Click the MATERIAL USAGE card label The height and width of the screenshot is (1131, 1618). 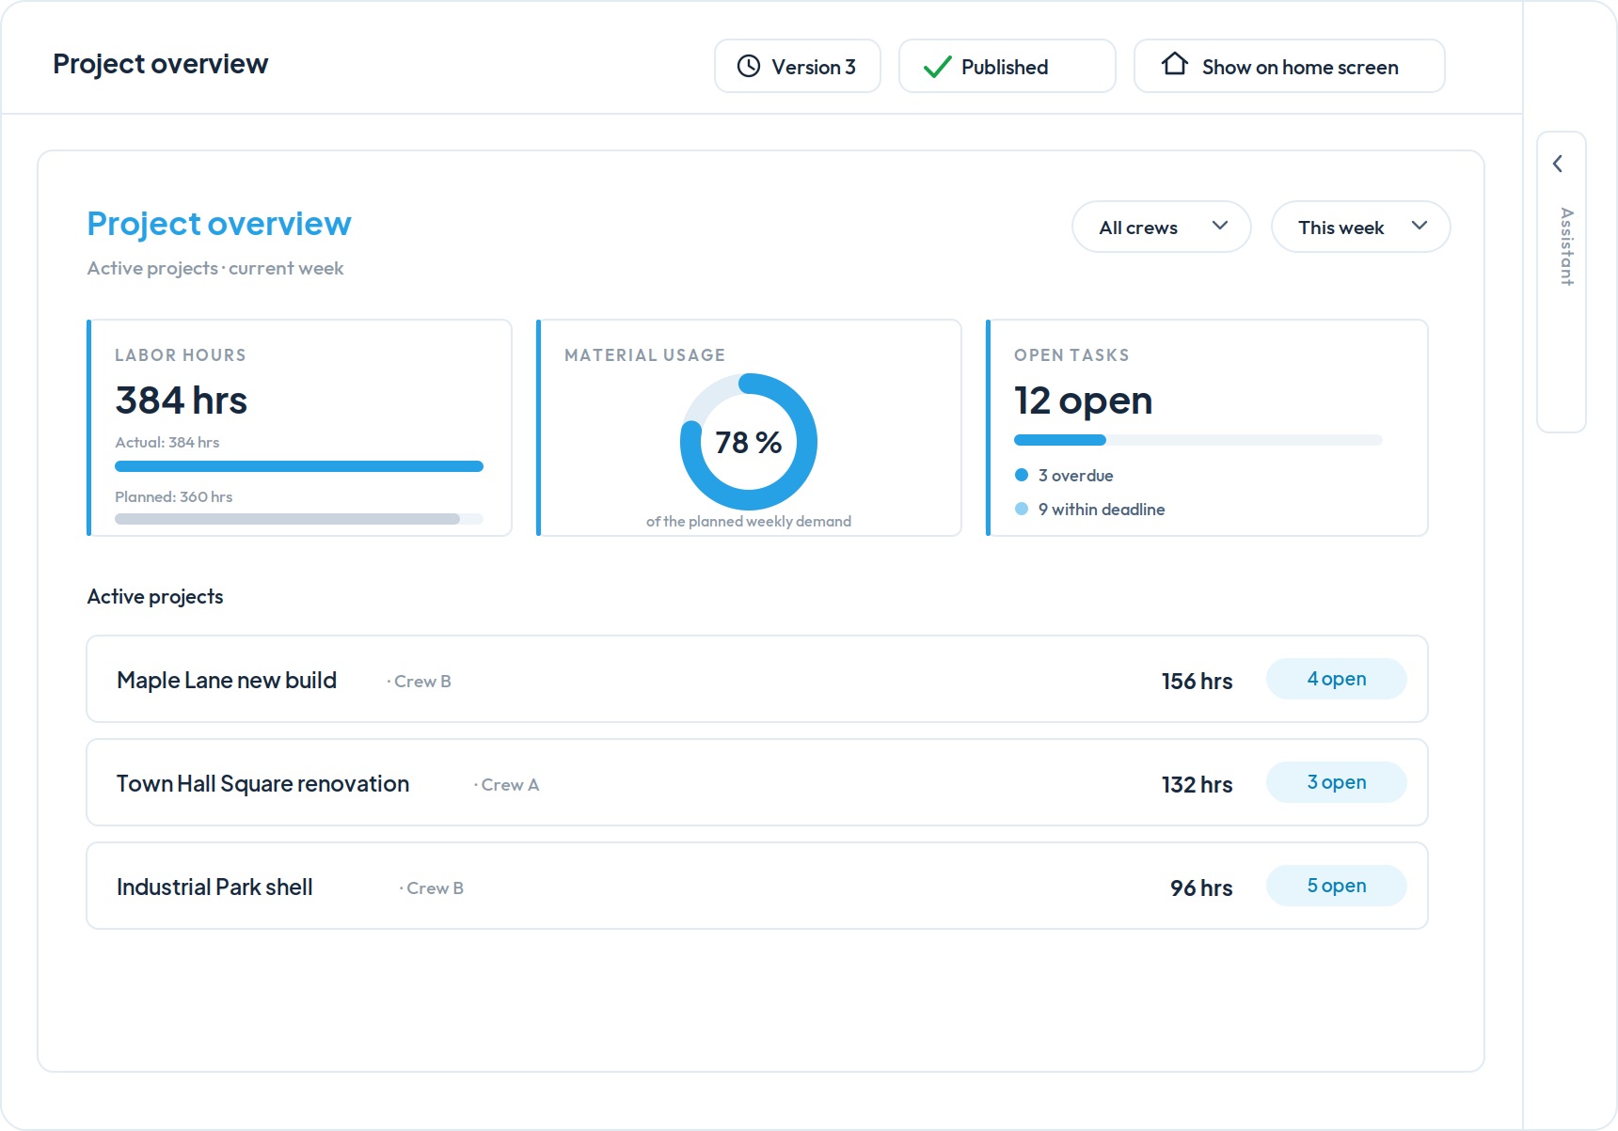[x=645, y=355]
